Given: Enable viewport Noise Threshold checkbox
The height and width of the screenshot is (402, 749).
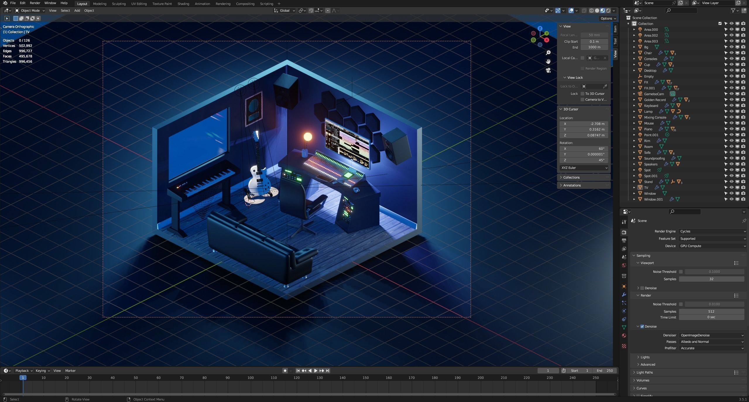Looking at the screenshot, I should point(681,272).
